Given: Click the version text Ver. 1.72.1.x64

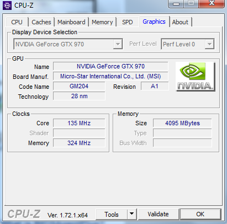Looking at the screenshot, I should pos(67,215).
